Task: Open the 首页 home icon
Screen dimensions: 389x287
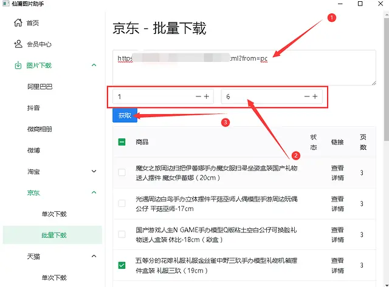Action: click(18, 22)
